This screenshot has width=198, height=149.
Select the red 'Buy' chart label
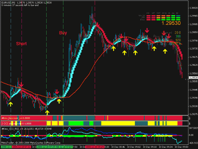click(x=63, y=33)
